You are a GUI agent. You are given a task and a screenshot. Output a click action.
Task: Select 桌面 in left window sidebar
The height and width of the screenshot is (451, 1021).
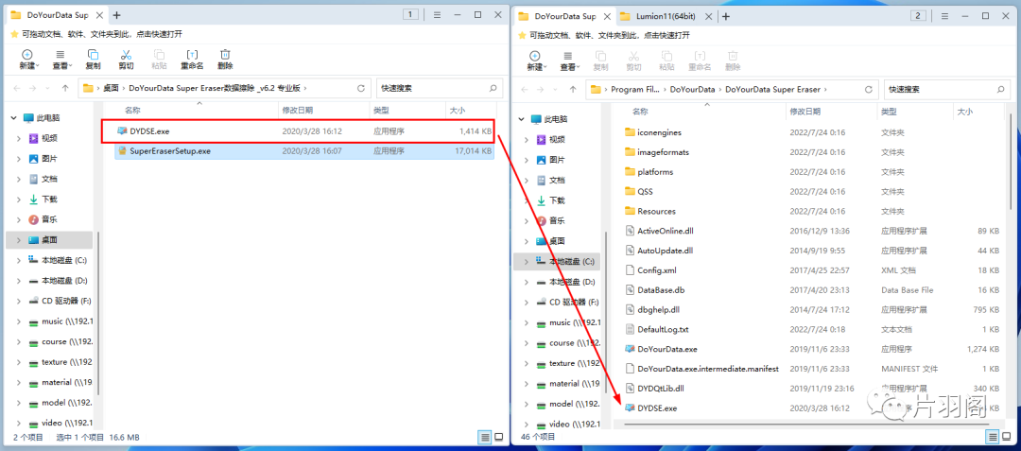click(x=51, y=240)
